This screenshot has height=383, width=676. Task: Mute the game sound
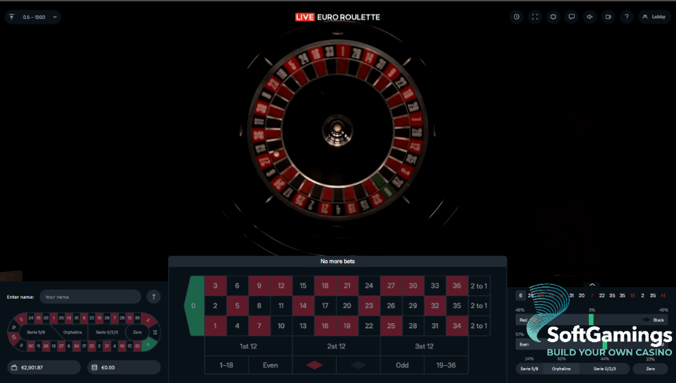[x=590, y=17]
